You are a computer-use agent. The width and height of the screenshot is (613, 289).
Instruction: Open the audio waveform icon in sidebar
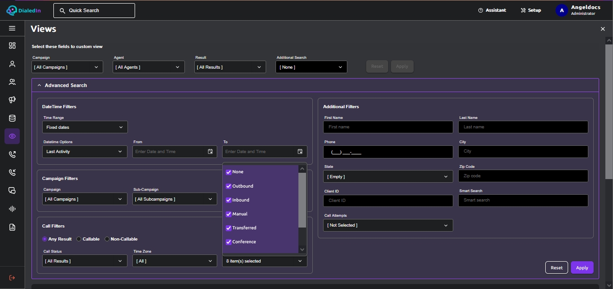12,209
